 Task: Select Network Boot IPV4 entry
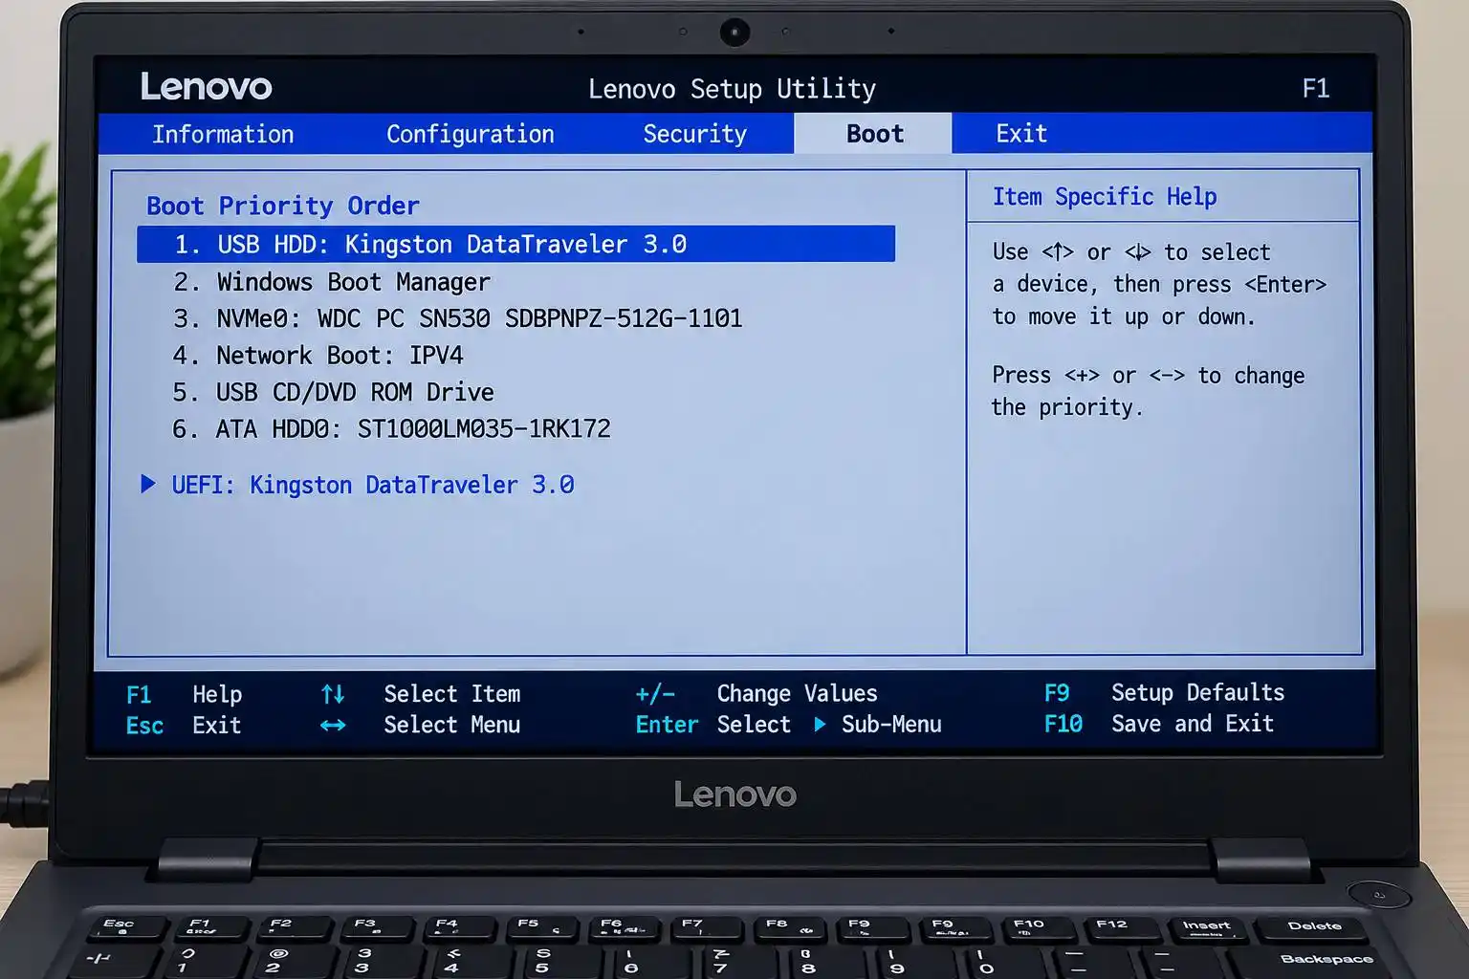click(318, 356)
